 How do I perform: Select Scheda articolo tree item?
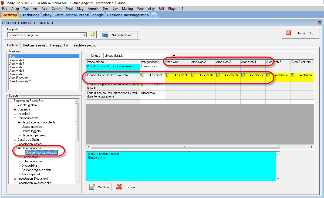(32, 161)
